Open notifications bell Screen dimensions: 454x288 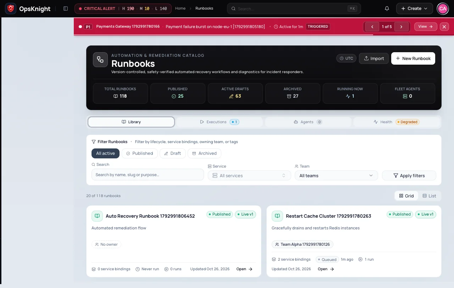[x=387, y=9]
